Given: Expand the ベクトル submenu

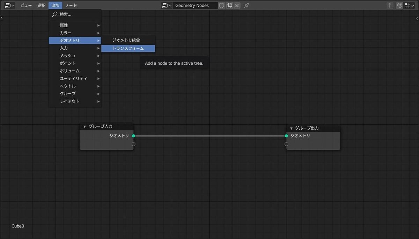Looking at the screenshot, I should pyautogui.click(x=75, y=86).
